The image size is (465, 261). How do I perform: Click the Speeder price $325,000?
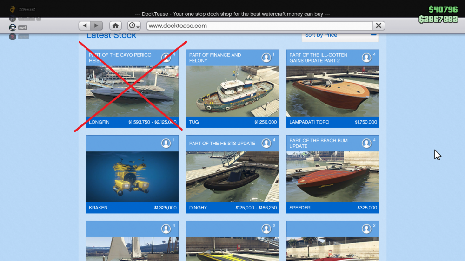(367, 208)
